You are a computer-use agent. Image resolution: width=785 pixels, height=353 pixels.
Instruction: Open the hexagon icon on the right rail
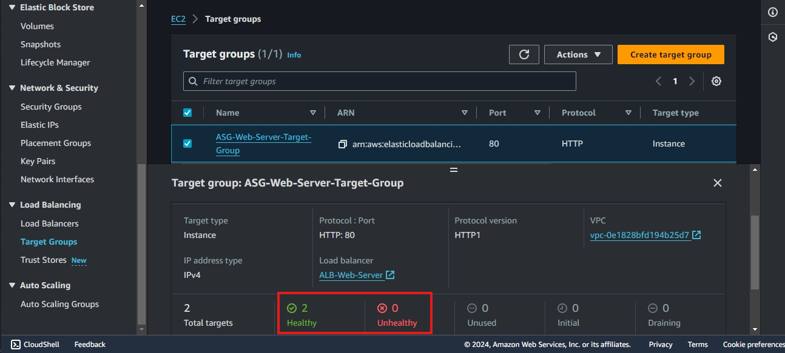point(773,37)
